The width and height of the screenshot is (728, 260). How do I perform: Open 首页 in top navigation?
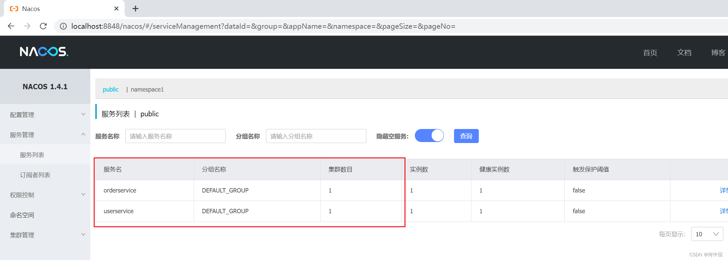point(650,52)
